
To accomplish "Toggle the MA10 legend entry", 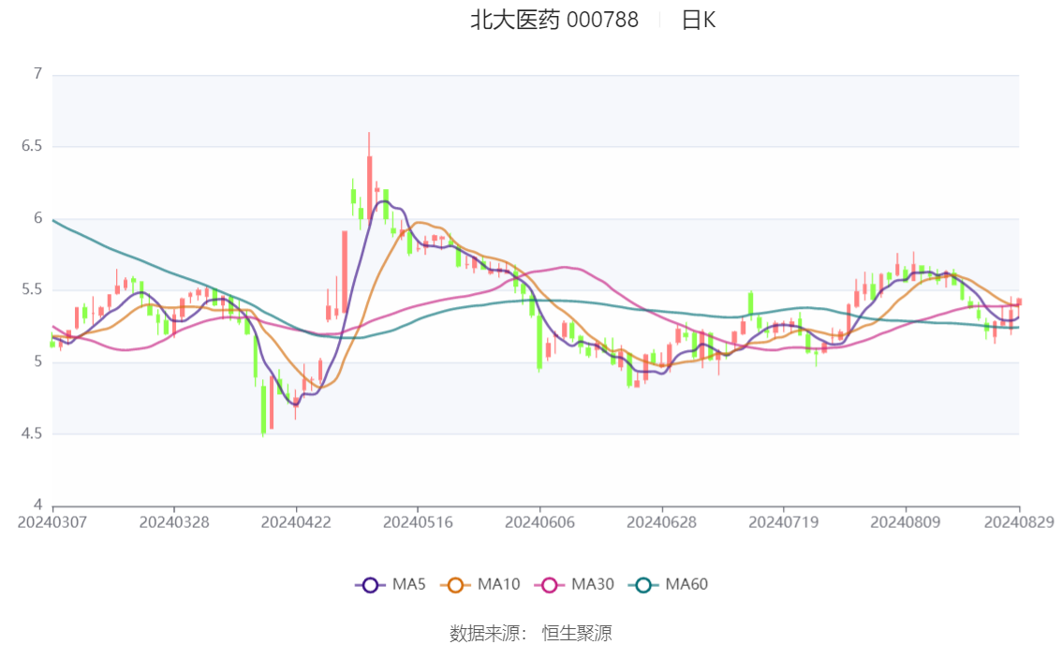I will pos(480,585).
